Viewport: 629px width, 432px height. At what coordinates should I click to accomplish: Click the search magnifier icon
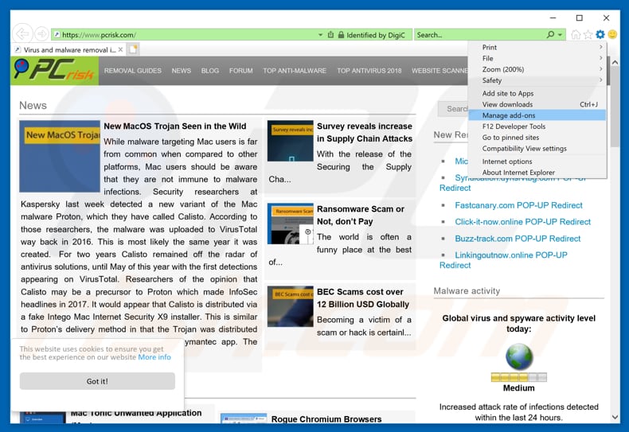[x=550, y=34]
